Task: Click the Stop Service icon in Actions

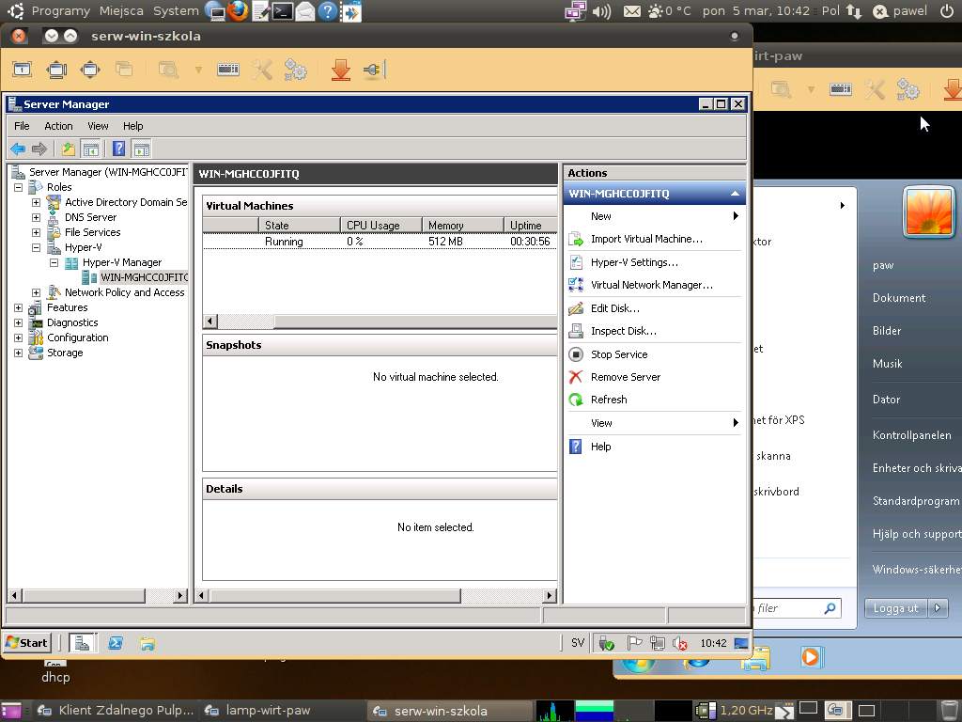Action: (x=576, y=354)
